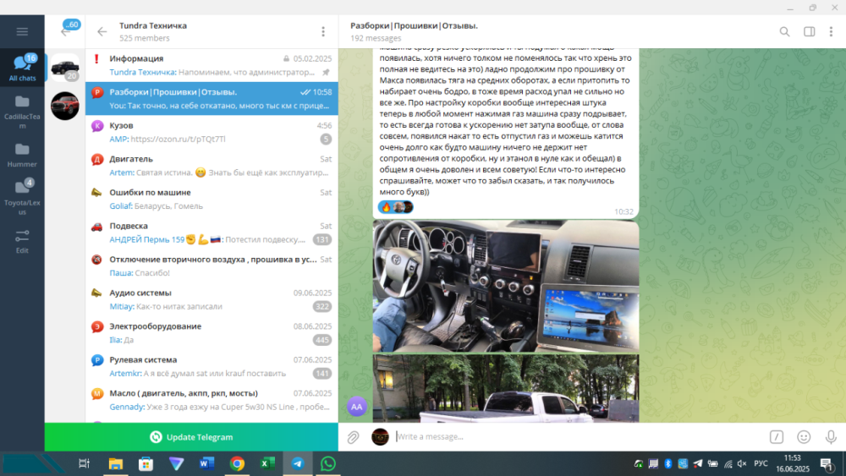Click the Write a message input field
This screenshot has height=476, width=846.
575,437
